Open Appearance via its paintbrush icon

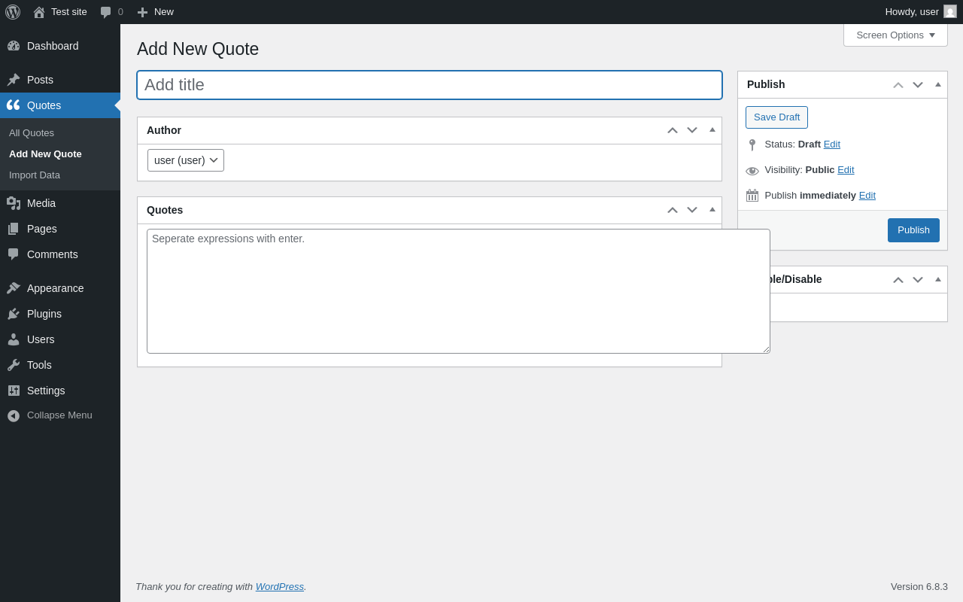click(x=14, y=288)
